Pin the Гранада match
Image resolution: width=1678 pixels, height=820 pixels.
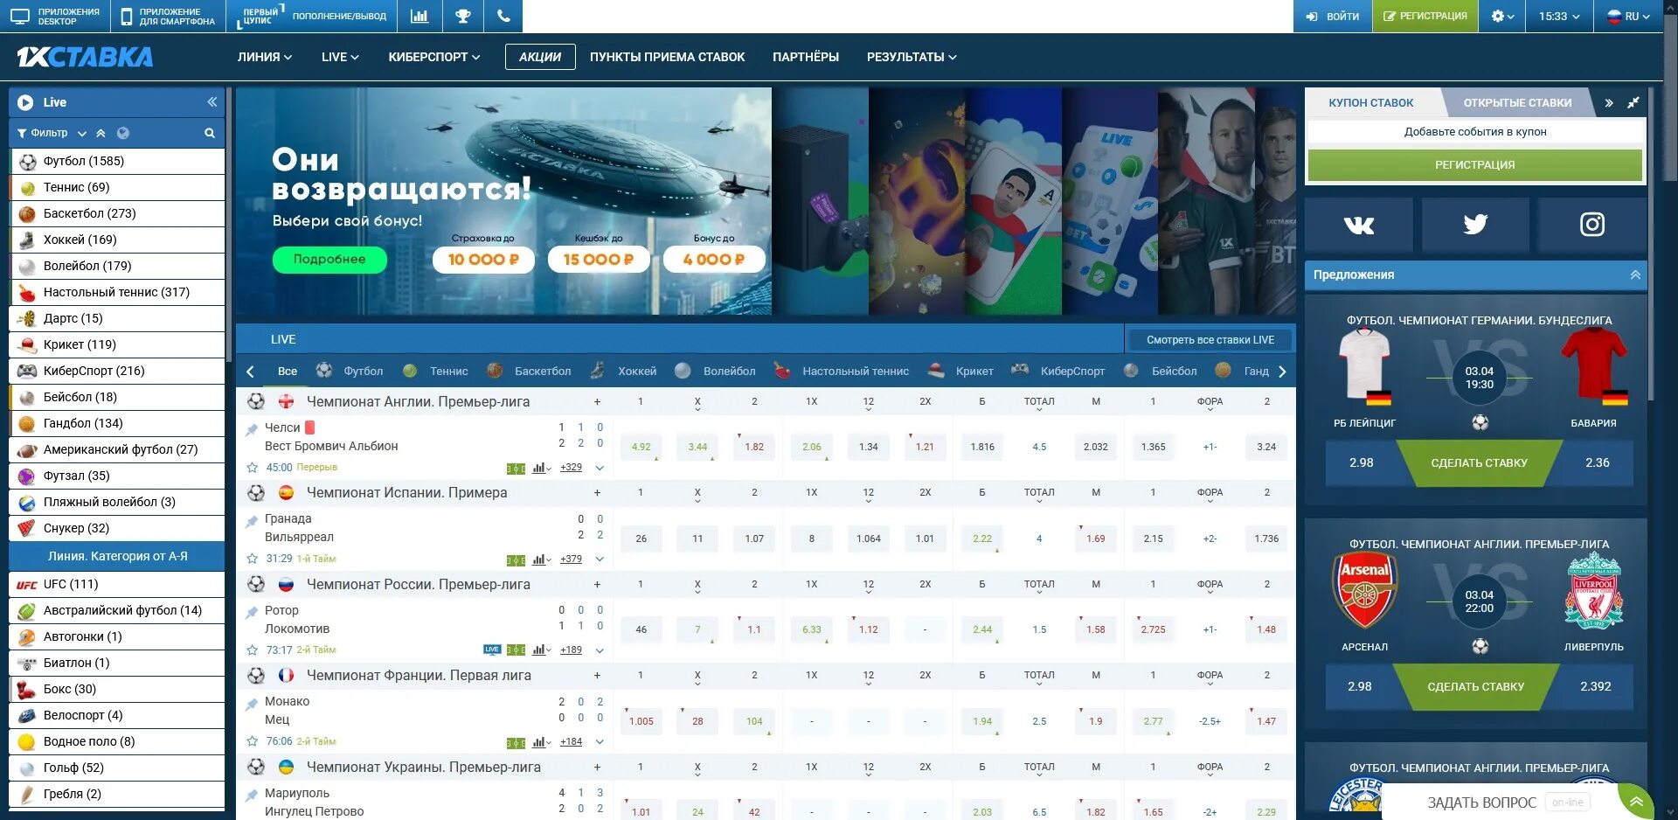(252, 520)
